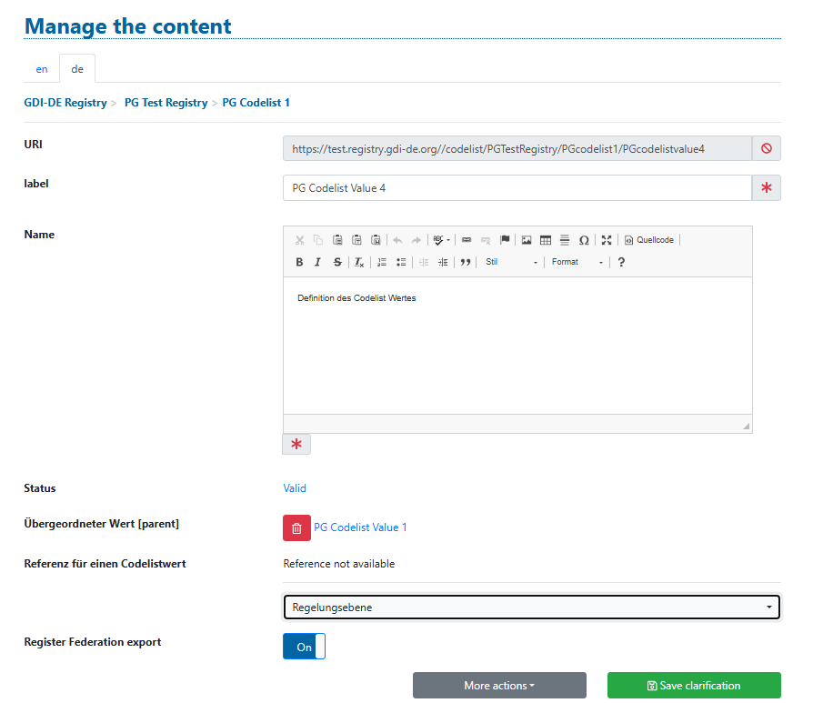Viewport: 813px width, 703px height.
Task: Click into the label input field
Action: click(517, 188)
